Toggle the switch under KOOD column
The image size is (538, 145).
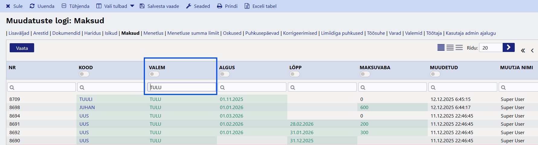click(x=84, y=74)
